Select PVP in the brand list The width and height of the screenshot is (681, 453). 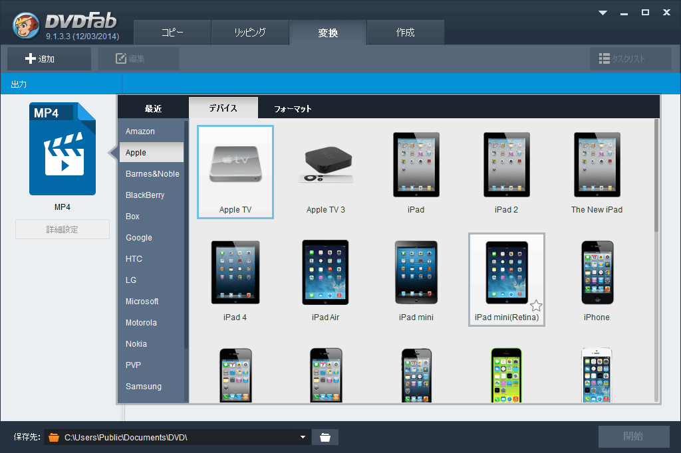click(152, 365)
